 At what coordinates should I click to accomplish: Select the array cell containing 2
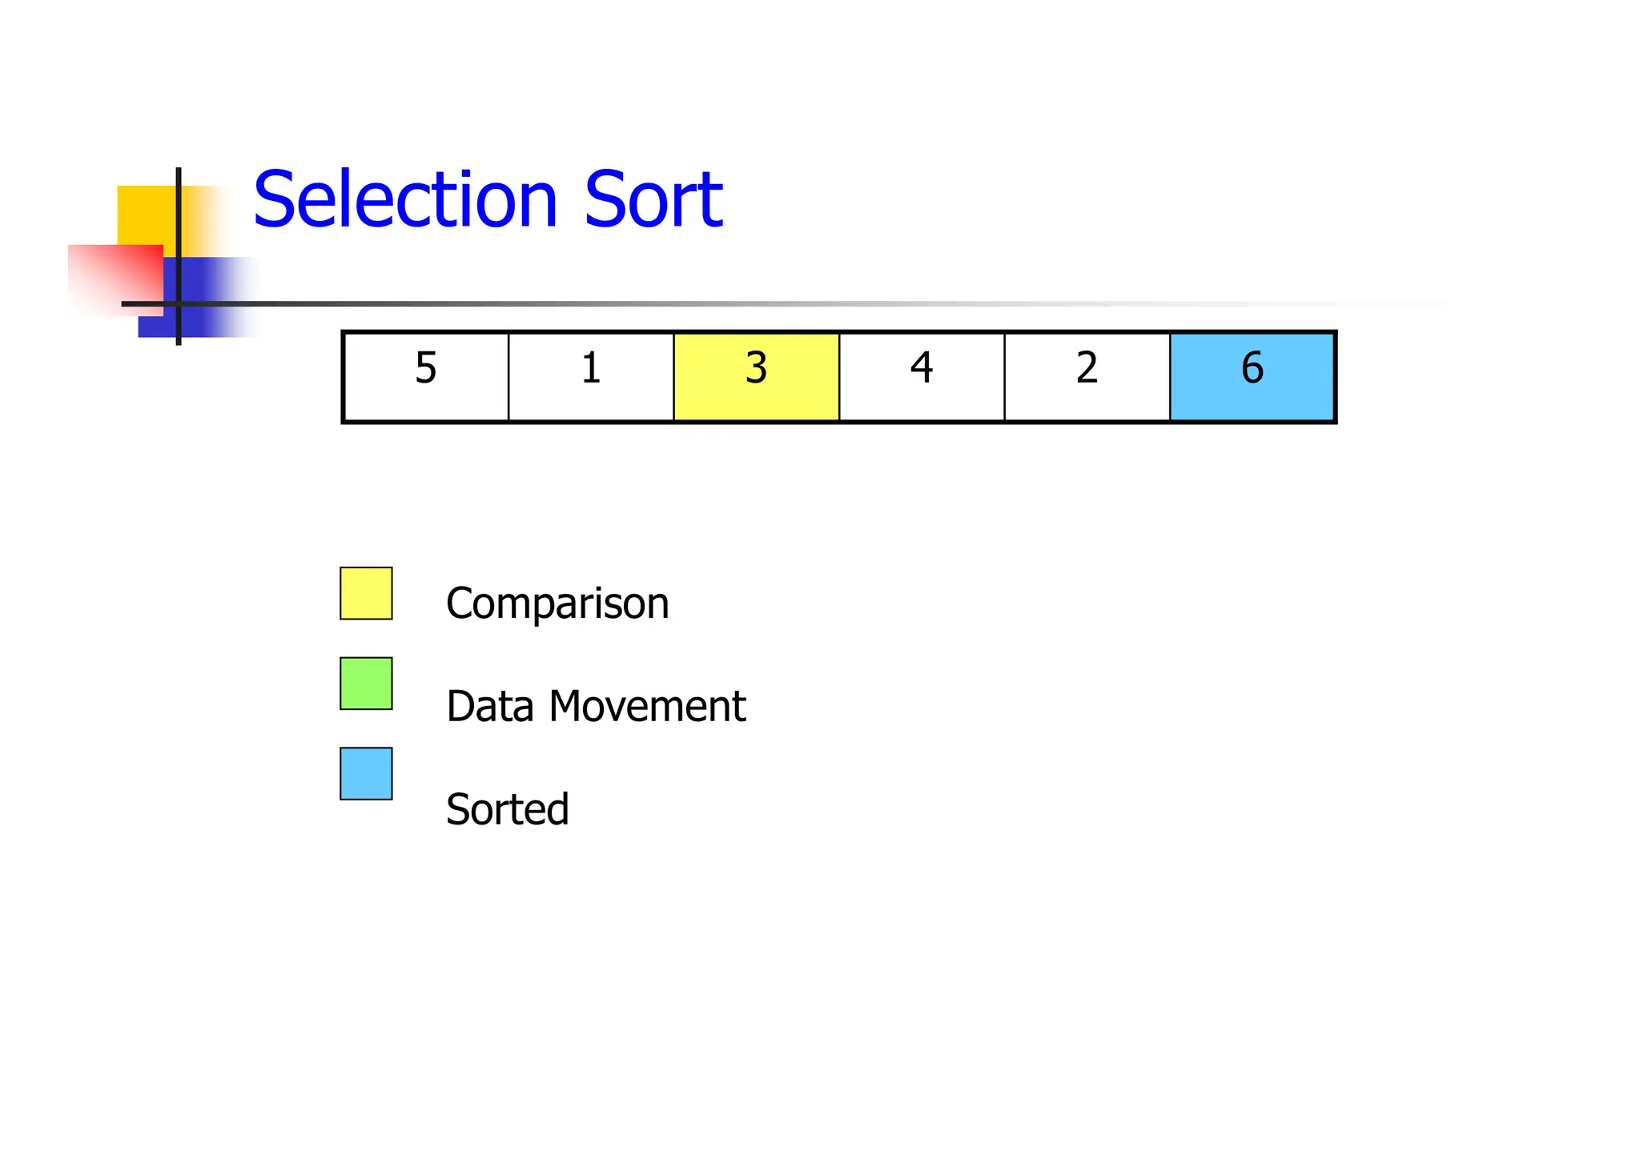click(x=1087, y=376)
